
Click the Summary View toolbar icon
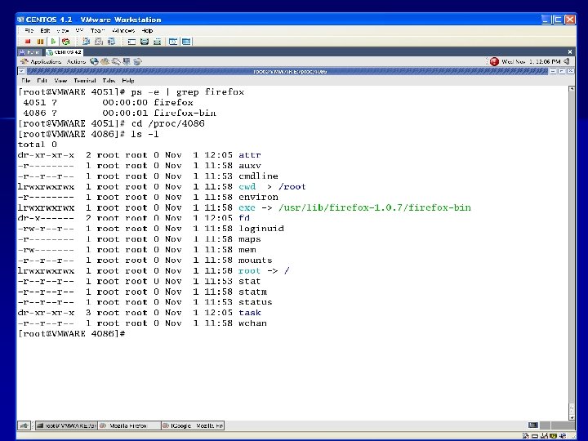[173, 42]
